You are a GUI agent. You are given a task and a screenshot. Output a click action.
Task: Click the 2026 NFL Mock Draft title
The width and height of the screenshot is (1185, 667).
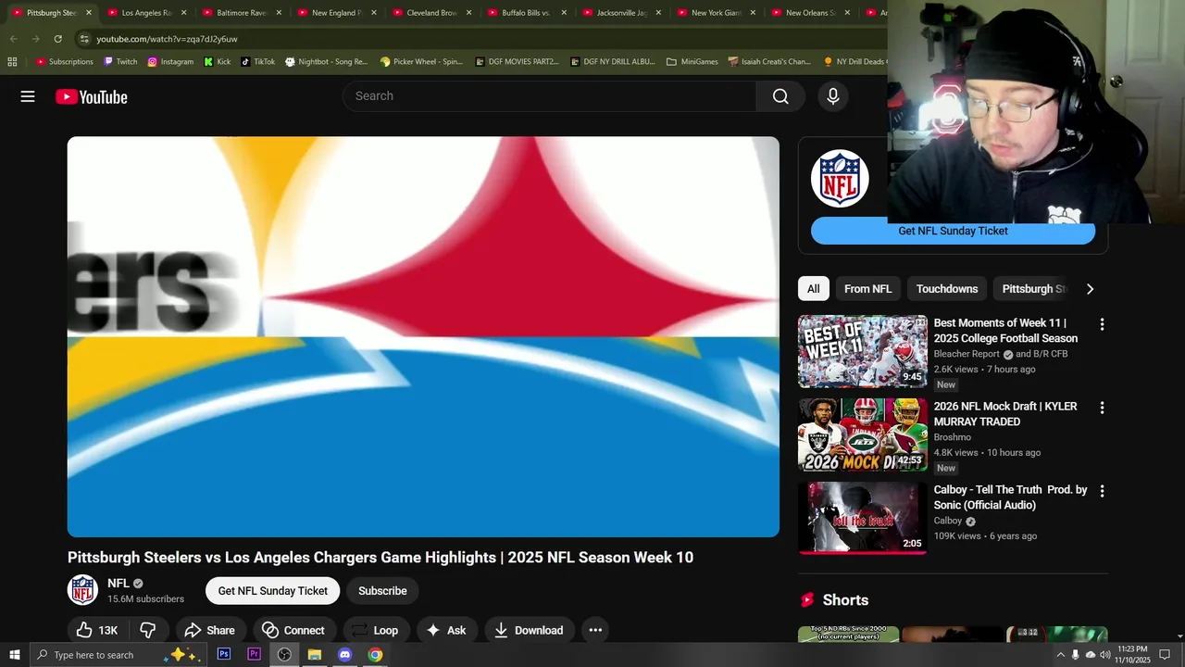pos(1005,414)
